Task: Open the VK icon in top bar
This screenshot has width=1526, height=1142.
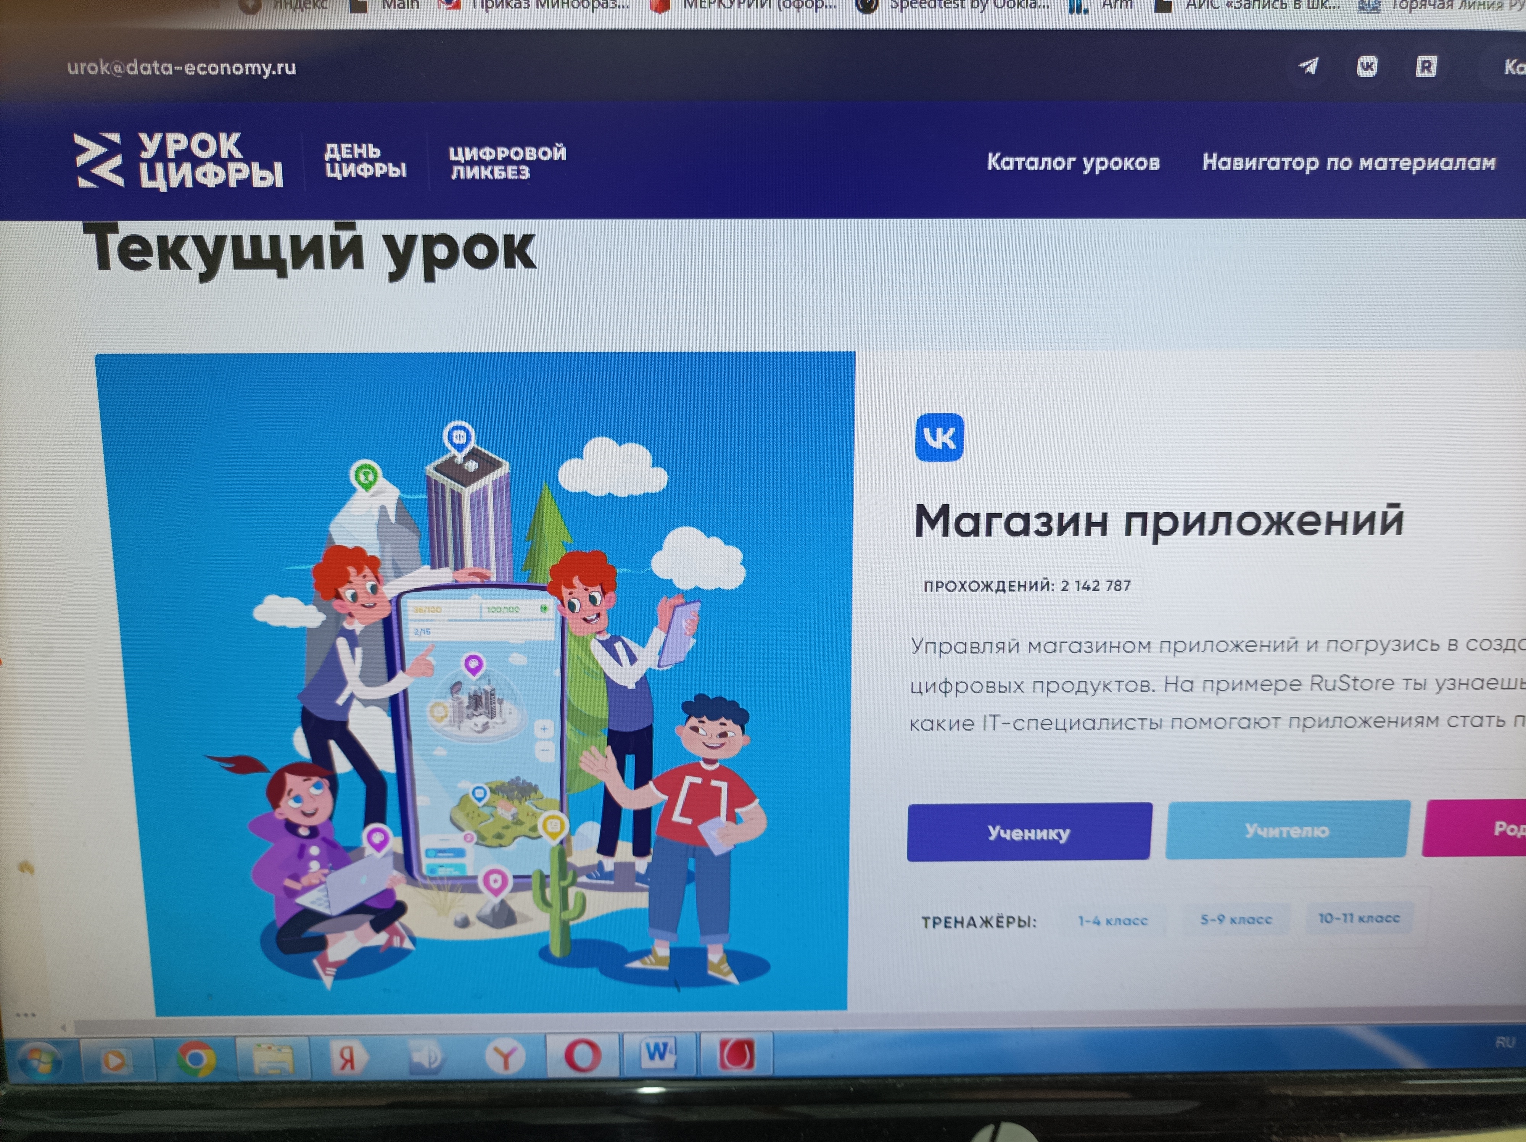Action: [1367, 66]
